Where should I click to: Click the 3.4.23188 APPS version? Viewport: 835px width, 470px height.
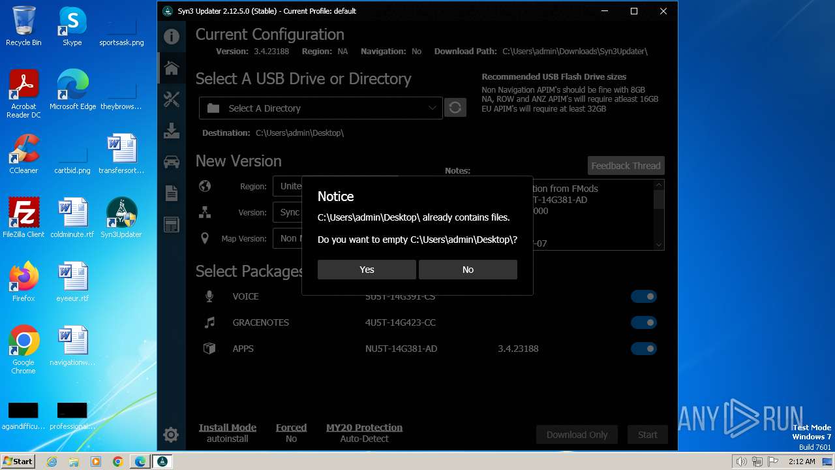click(518, 349)
